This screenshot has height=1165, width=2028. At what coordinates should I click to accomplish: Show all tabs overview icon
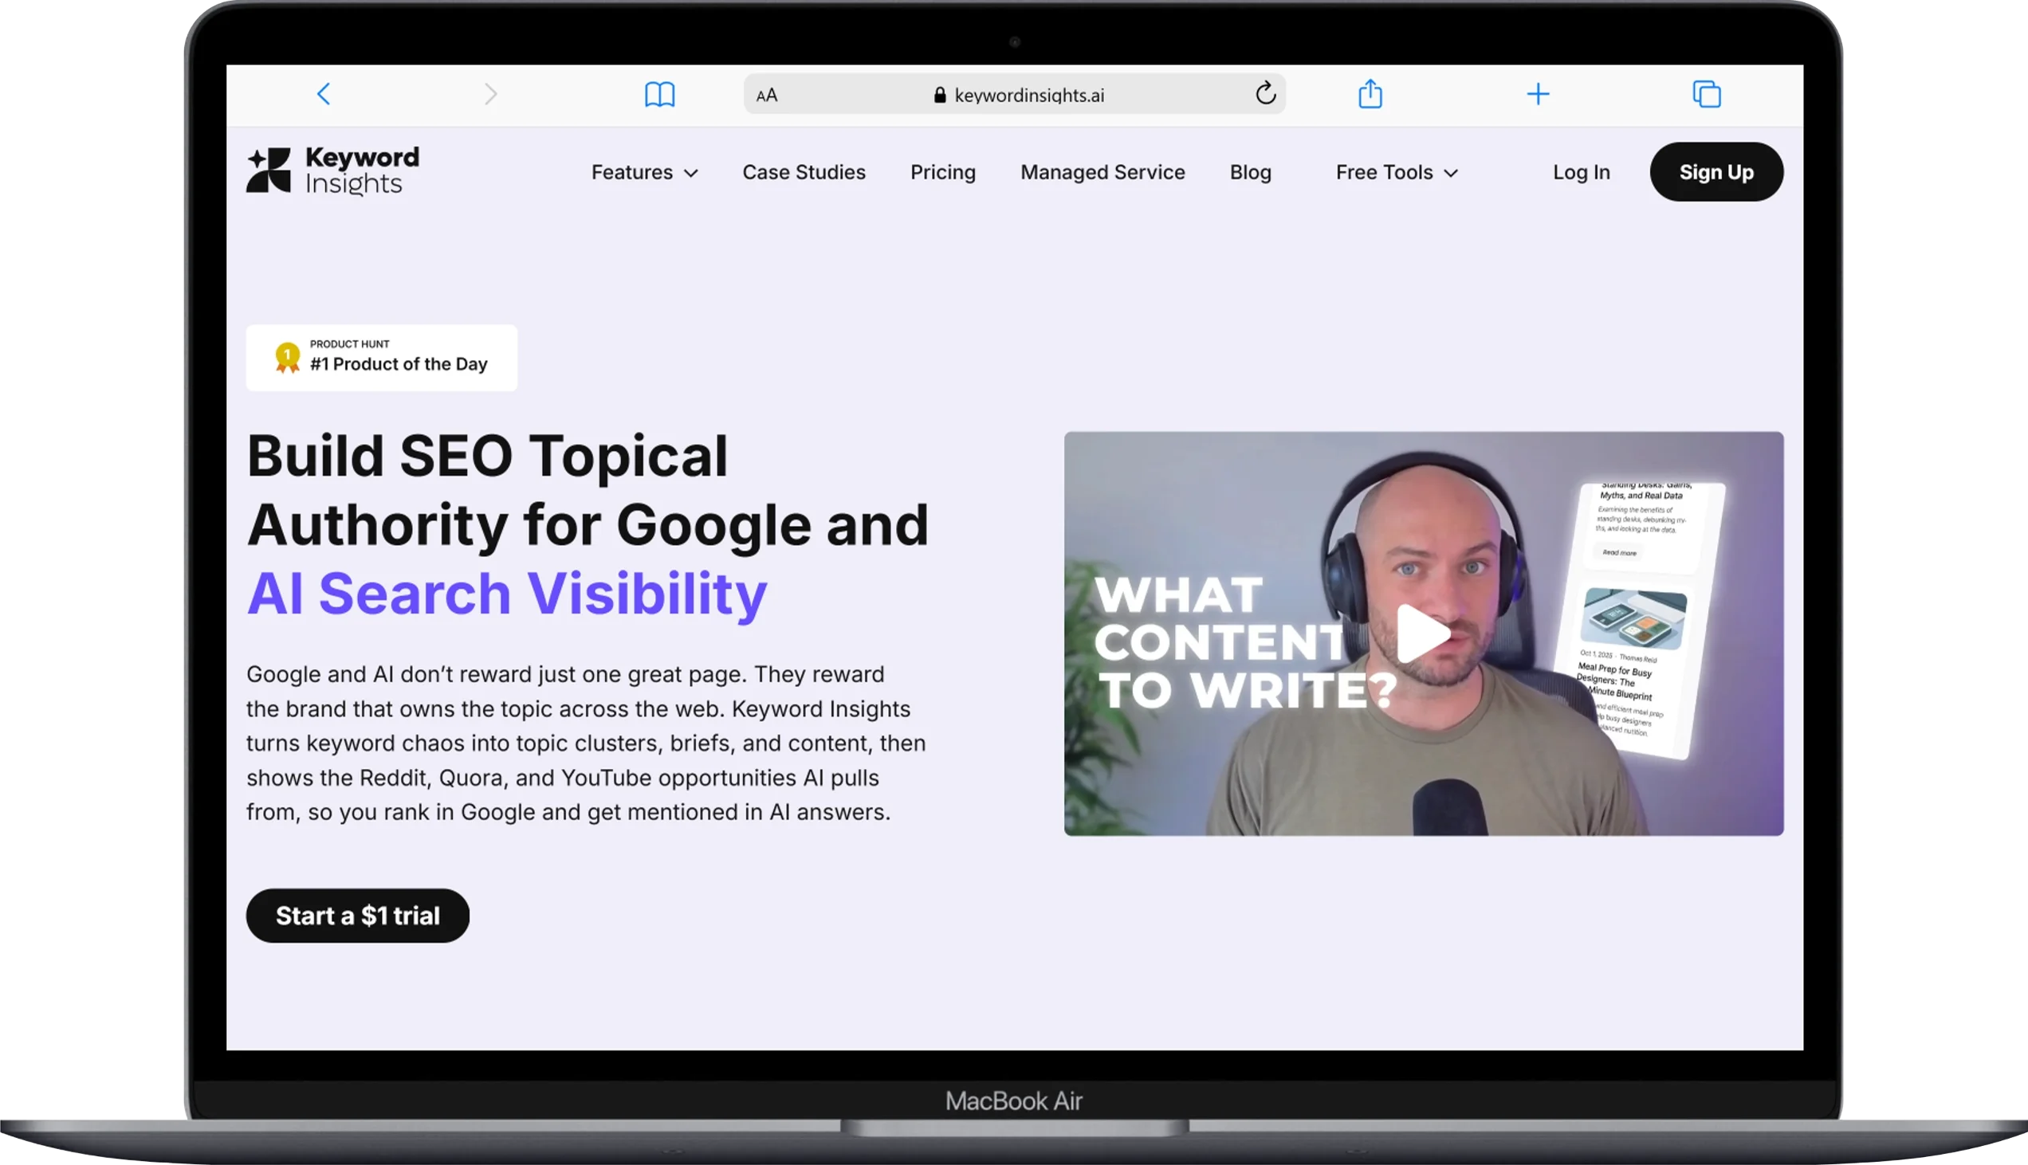pos(1706,94)
